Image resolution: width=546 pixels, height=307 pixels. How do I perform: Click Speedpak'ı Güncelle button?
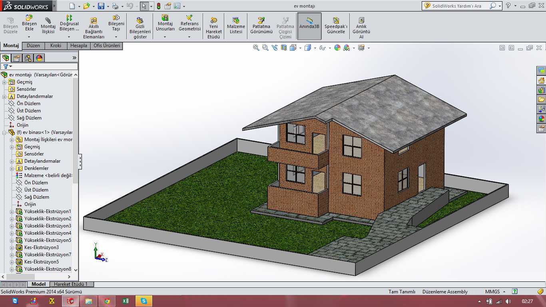(336, 26)
